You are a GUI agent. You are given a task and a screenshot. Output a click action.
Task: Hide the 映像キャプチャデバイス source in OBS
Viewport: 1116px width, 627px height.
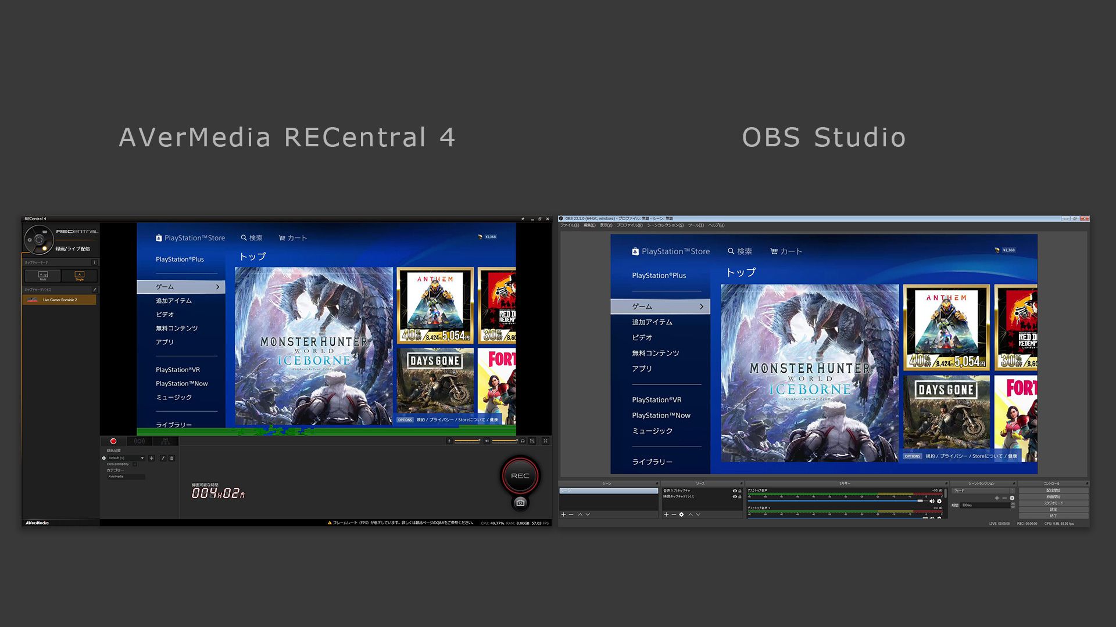735,496
